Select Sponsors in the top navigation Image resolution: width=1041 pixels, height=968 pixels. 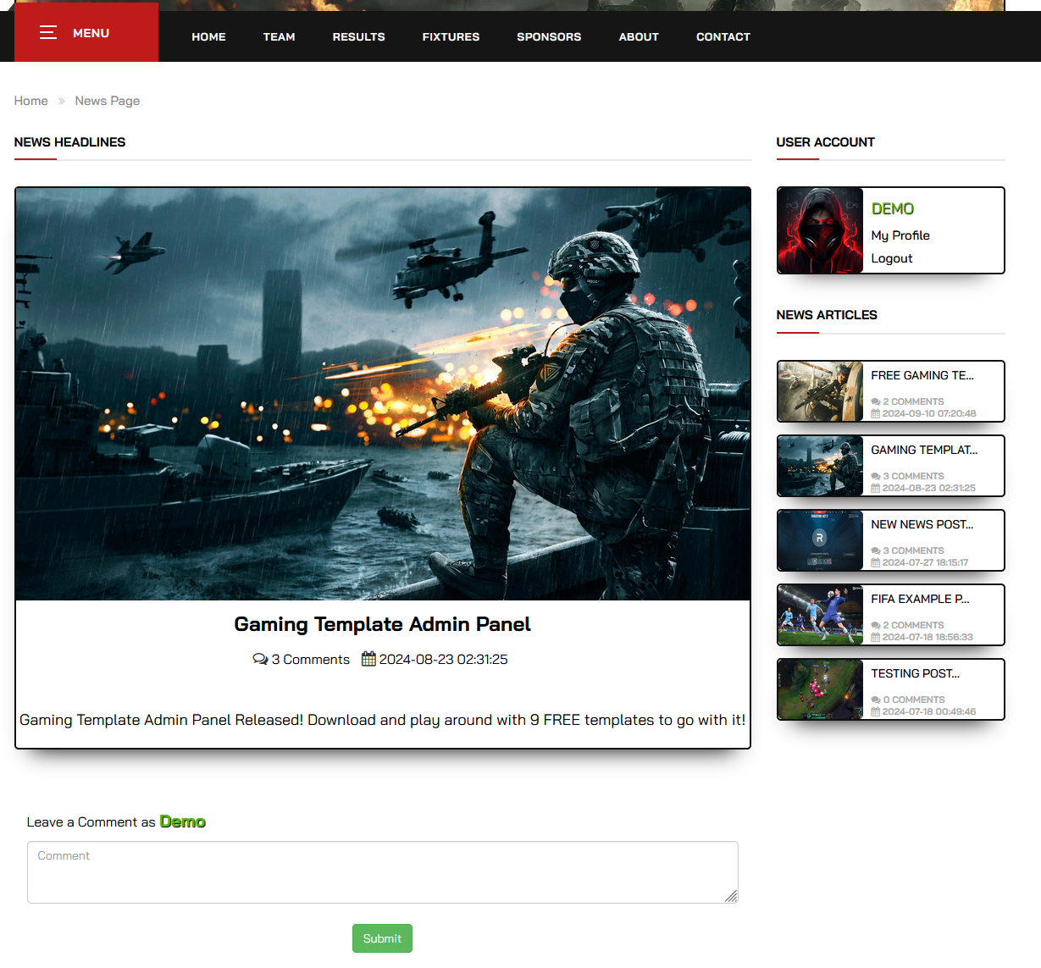coord(549,37)
